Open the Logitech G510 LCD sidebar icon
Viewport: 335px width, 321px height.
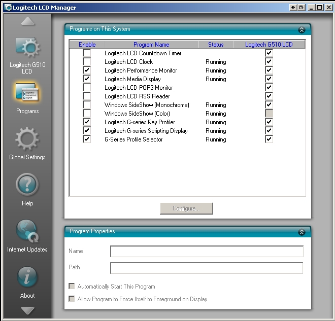[27, 47]
